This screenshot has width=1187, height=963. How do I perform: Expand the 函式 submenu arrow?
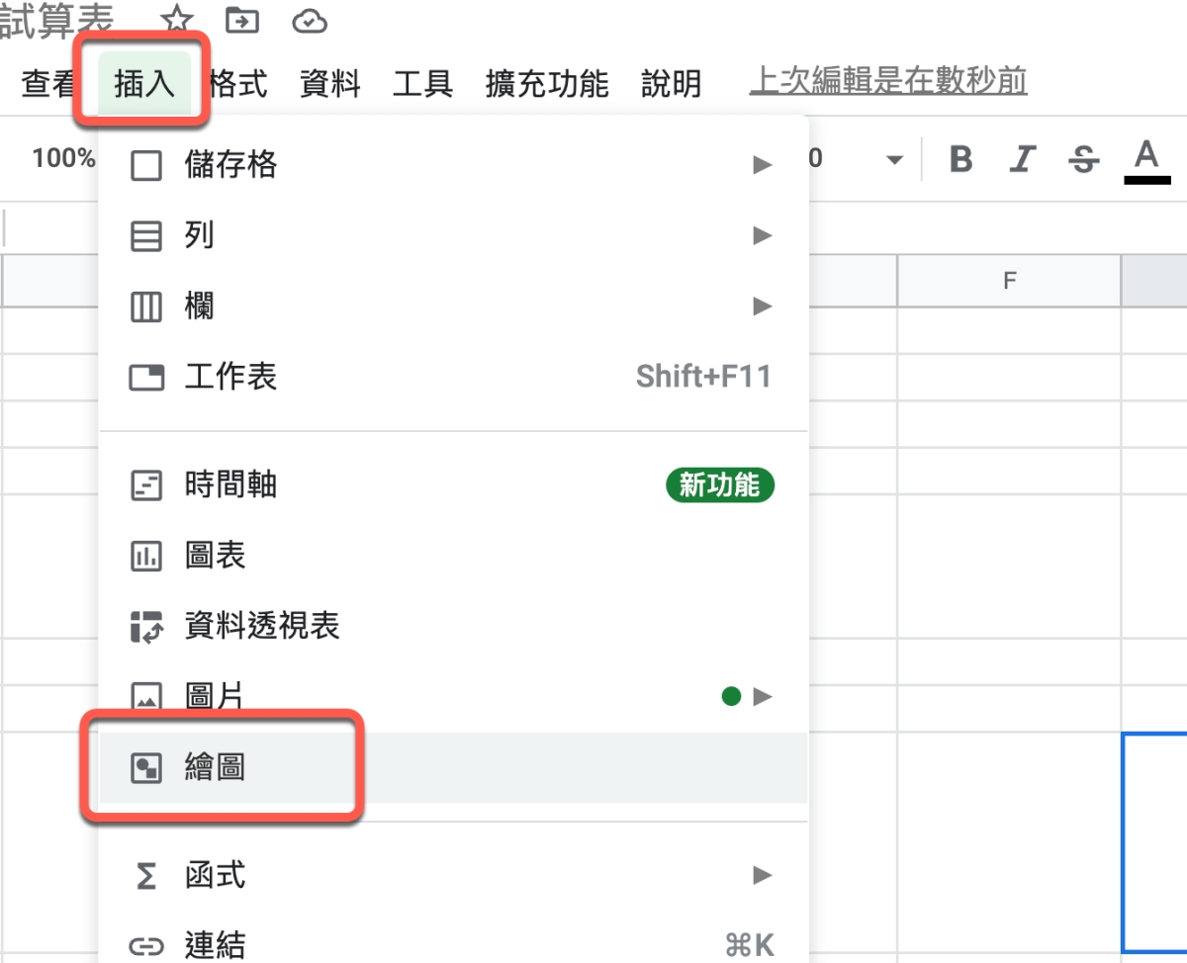pyautogui.click(x=762, y=875)
